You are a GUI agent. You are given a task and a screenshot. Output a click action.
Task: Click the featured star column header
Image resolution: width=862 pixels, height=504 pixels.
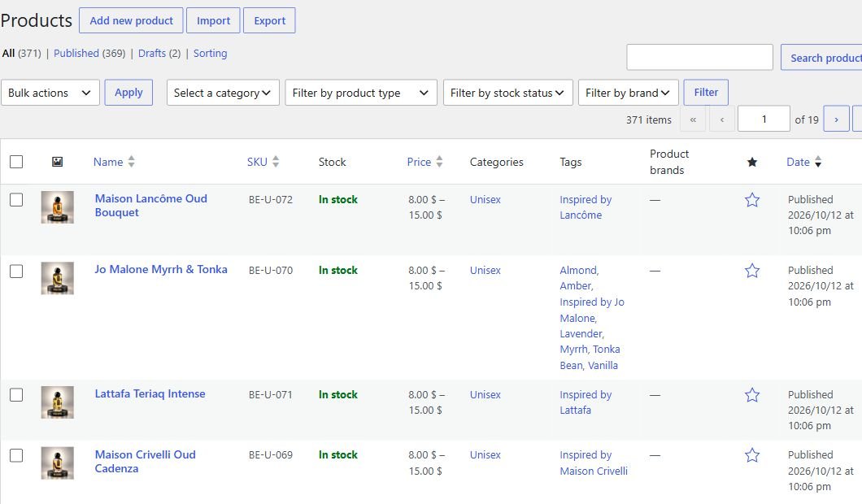click(x=752, y=162)
